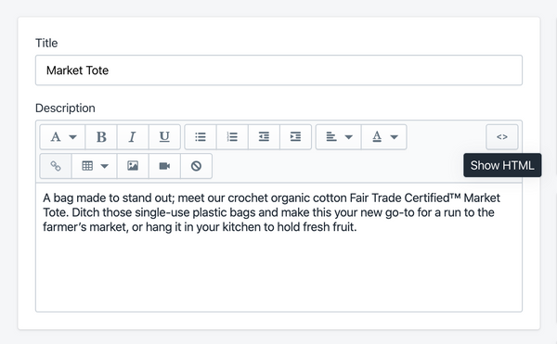This screenshot has height=344, width=557.
Task: Toggle underline formatting button
Action: point(164,137)
